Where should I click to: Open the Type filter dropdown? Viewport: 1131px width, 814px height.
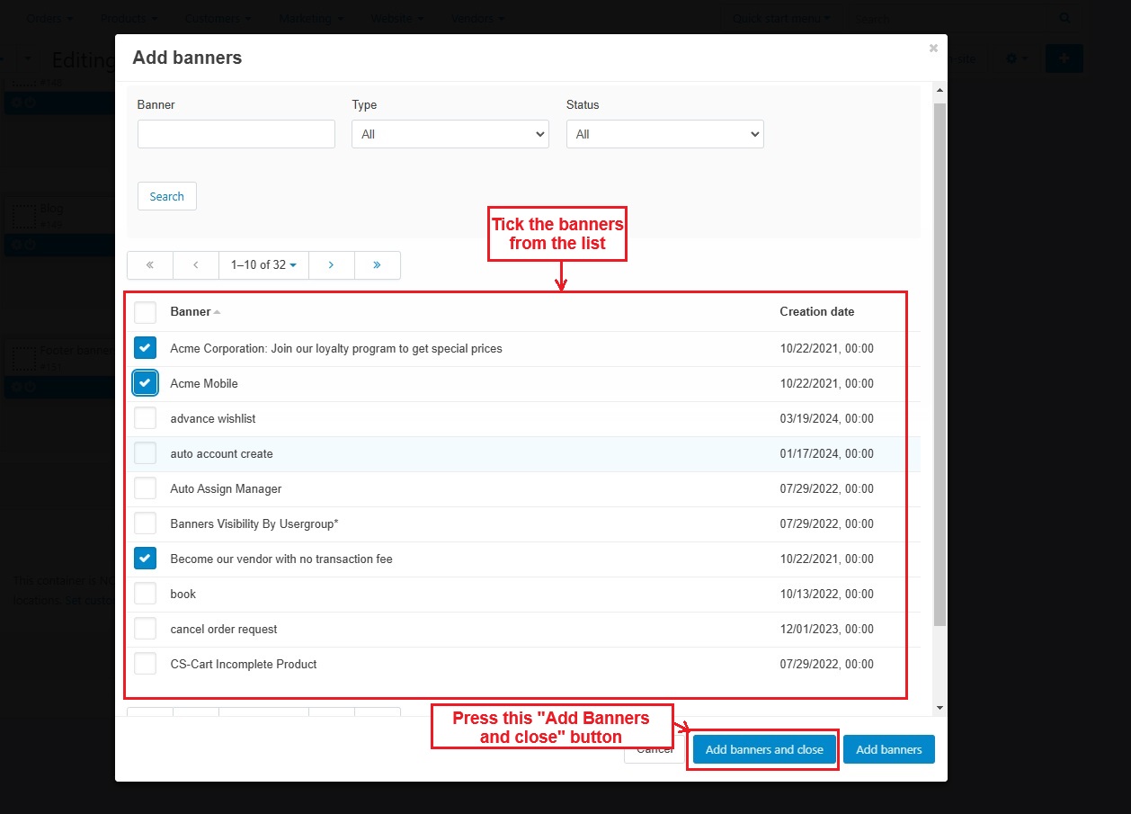450,134
